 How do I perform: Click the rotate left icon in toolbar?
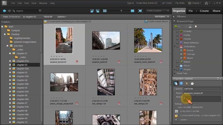pyautogui.click(x=92, y=11)
